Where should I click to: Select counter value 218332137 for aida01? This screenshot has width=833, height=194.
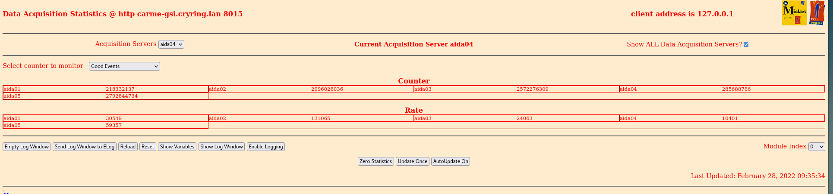tap(120, 89)
